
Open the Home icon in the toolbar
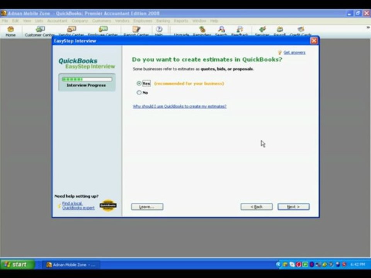10,31
